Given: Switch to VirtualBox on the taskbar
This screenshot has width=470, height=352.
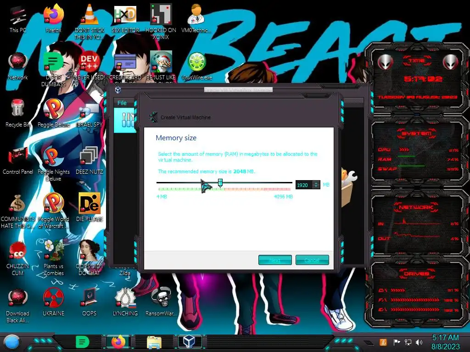Looking at the screenshot, I should pos(189,341).
